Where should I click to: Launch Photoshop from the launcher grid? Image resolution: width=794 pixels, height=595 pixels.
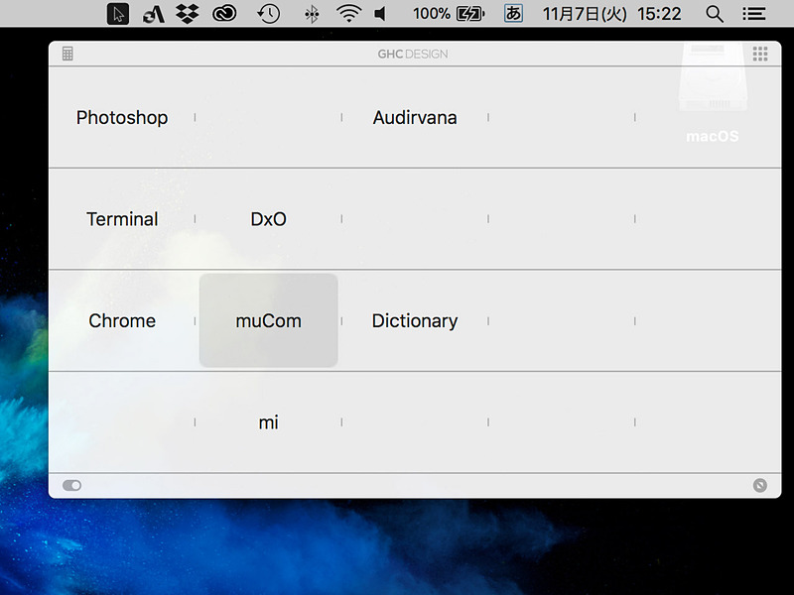tap(122, 117)
